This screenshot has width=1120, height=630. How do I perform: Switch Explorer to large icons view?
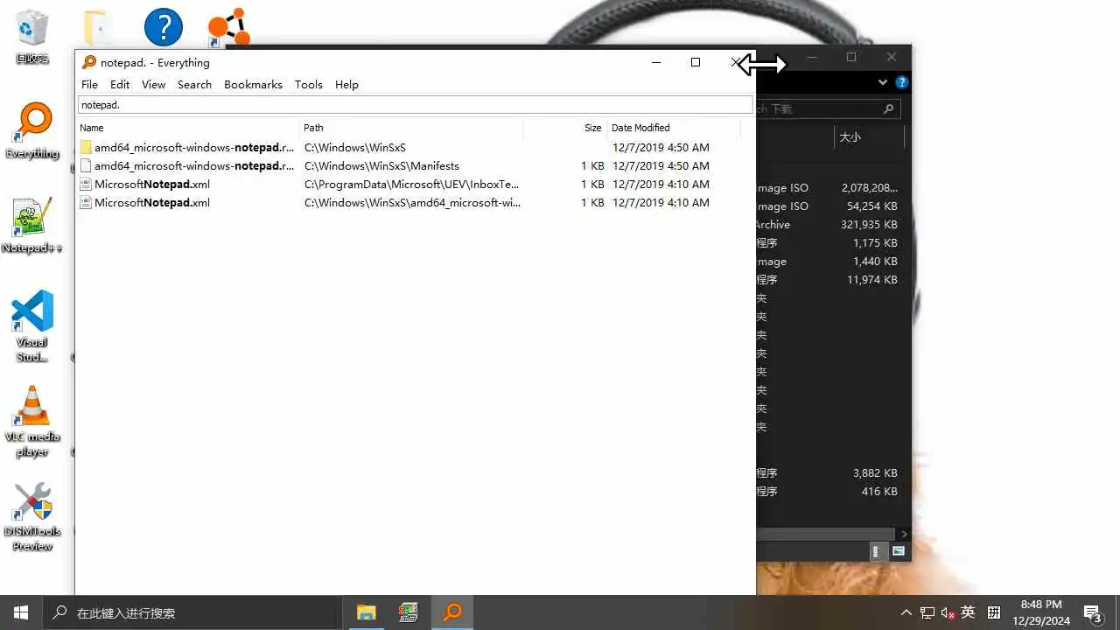tap(898, 551)
